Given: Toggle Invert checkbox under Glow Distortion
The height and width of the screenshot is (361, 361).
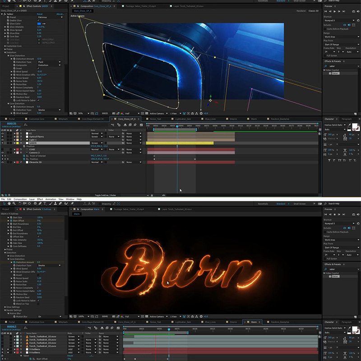Looking at the screenshot, I should [x=38, y=69].
